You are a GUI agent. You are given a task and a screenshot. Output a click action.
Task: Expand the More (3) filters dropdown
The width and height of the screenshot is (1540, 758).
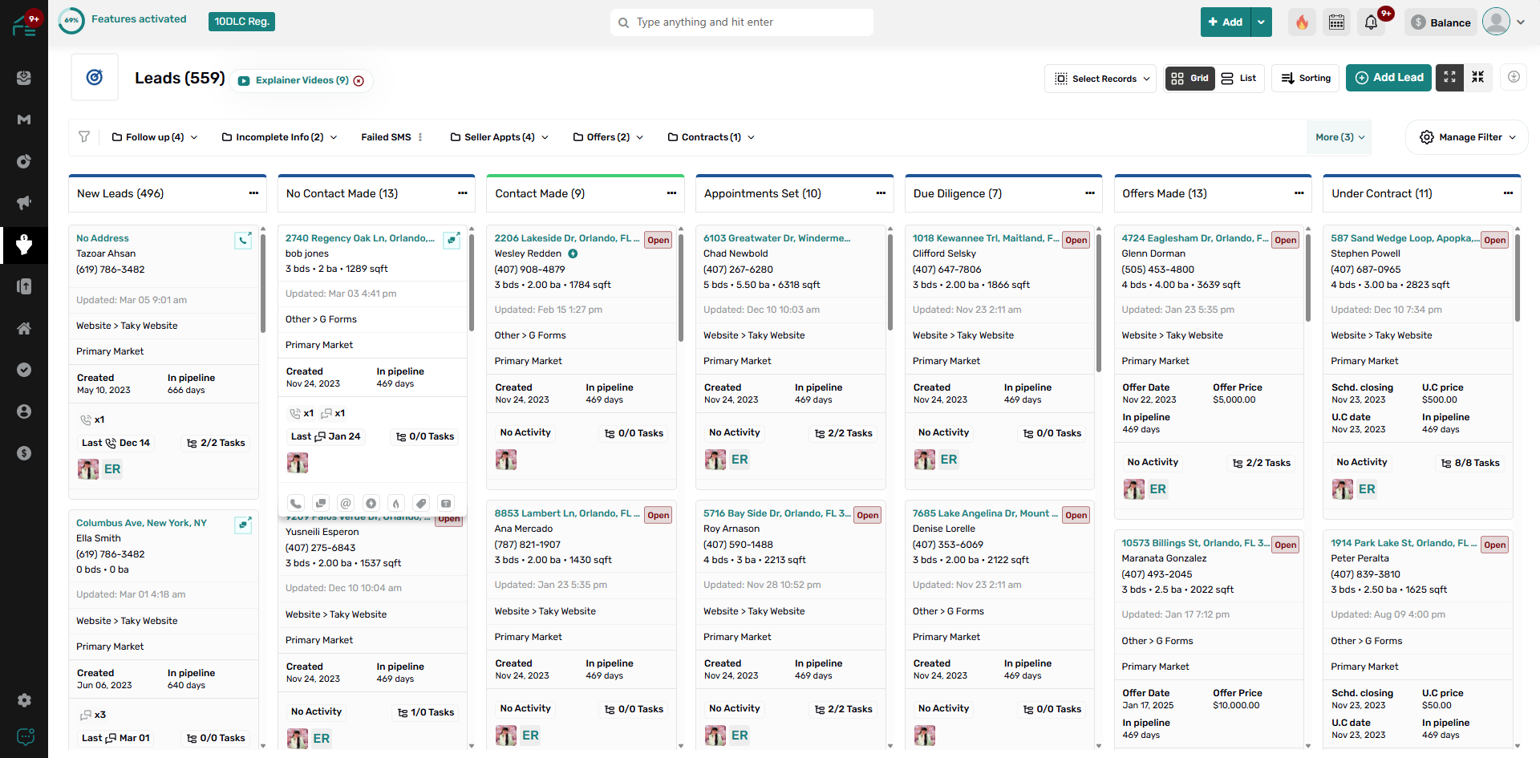click(x=1339, y=137)
